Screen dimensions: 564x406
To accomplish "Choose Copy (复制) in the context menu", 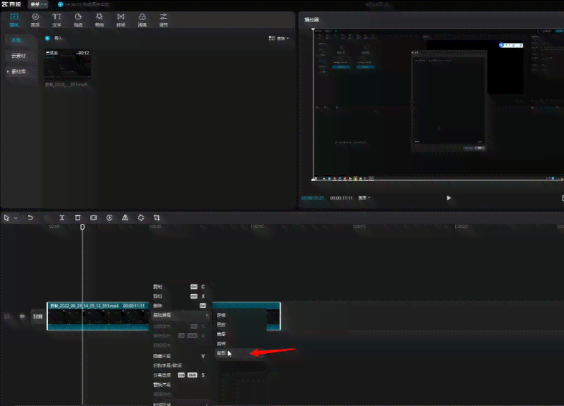I will pos(179,287).
